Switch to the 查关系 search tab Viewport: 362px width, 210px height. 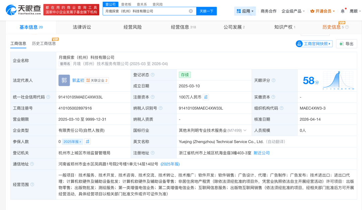[x=142, y=4]
